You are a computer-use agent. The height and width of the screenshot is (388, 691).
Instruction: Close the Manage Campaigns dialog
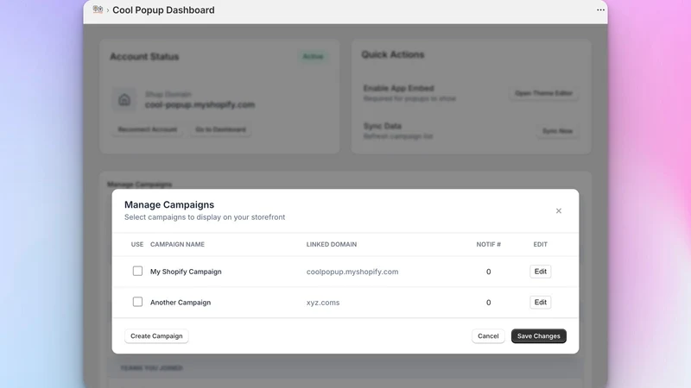558,210
